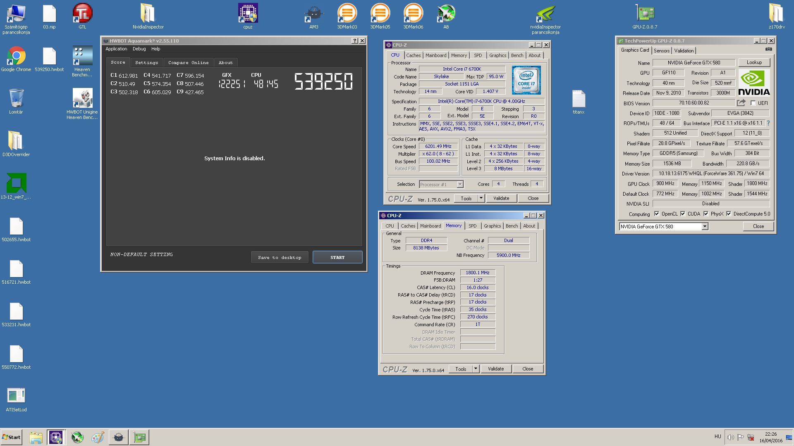Toggle the OpenCL checkbox
Image resolution: width=794 pixels, height=446 pixels.
[x=657, y=214]
